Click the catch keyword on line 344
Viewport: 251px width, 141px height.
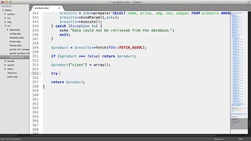pyautogui.click(x=61, y=26)
